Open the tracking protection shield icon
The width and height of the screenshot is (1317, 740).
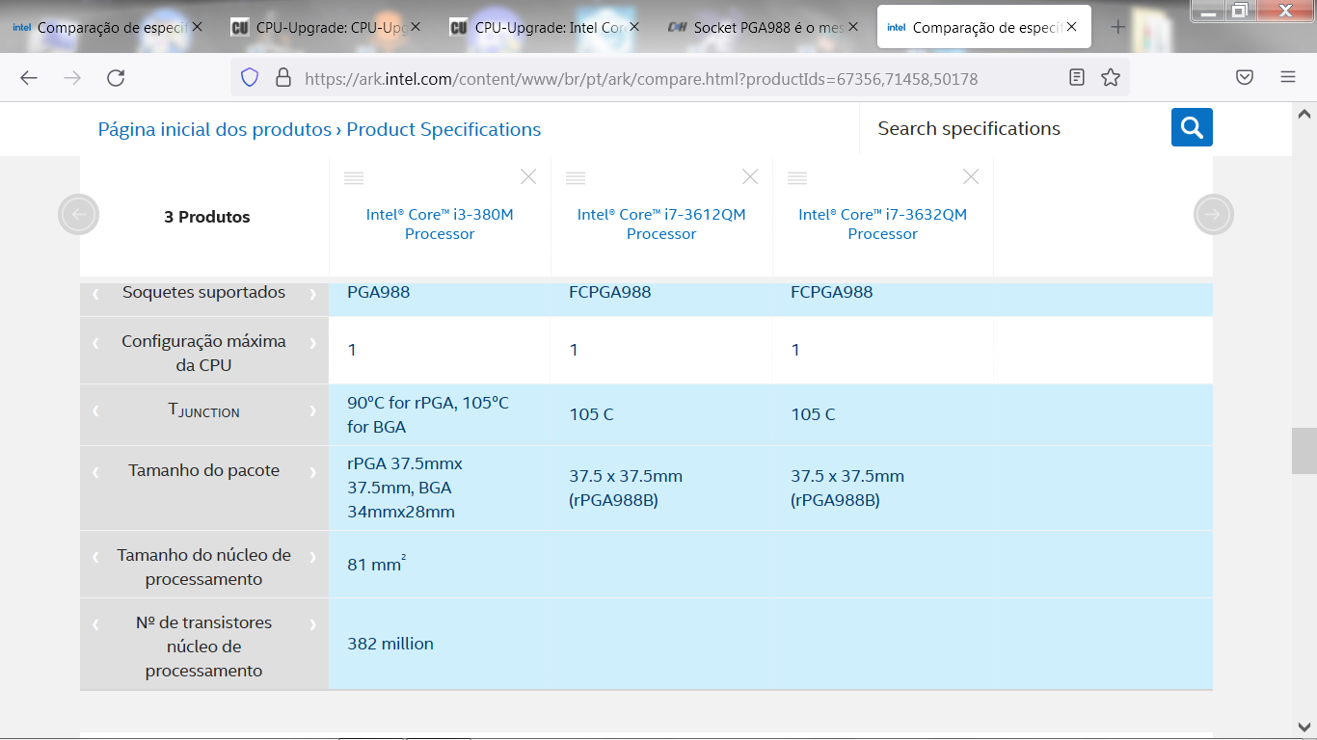coord(250,78)
